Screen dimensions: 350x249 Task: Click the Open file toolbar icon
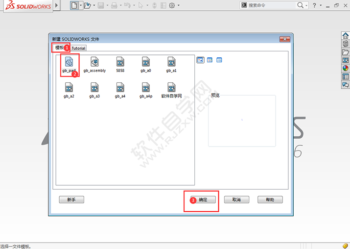88,5
